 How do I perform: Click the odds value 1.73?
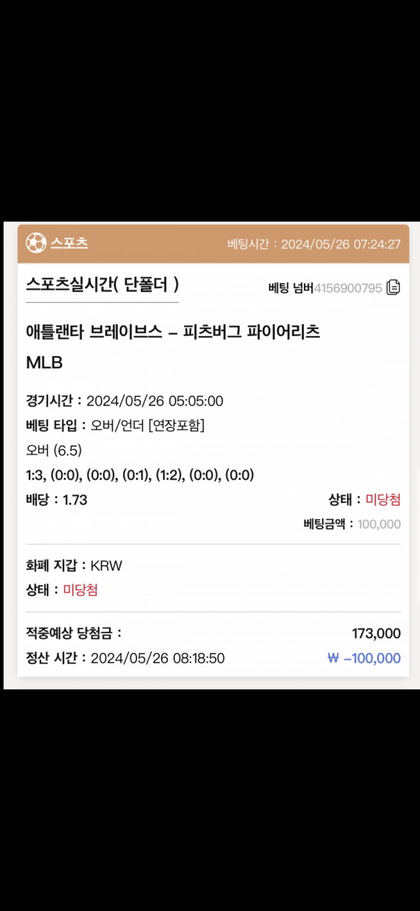[75, 500]
